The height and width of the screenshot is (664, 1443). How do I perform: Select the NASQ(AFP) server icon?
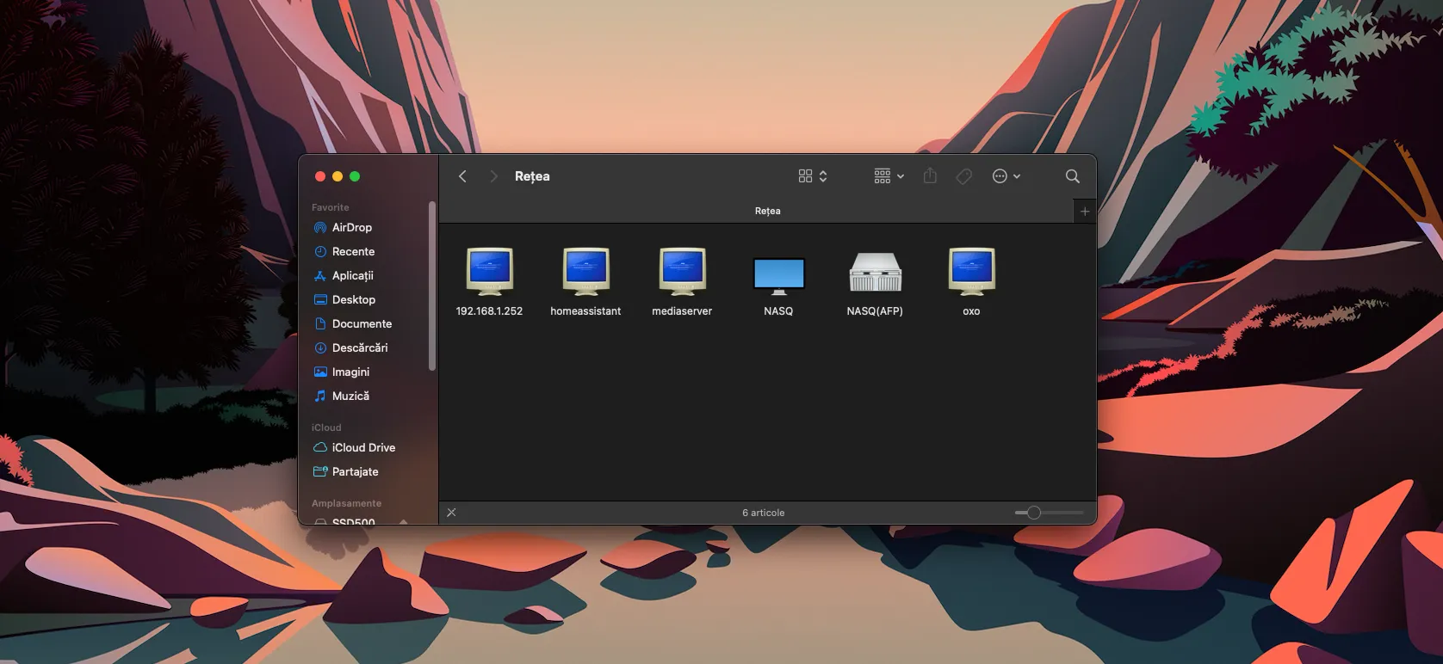pyautogui.click(x=875, y=273)
